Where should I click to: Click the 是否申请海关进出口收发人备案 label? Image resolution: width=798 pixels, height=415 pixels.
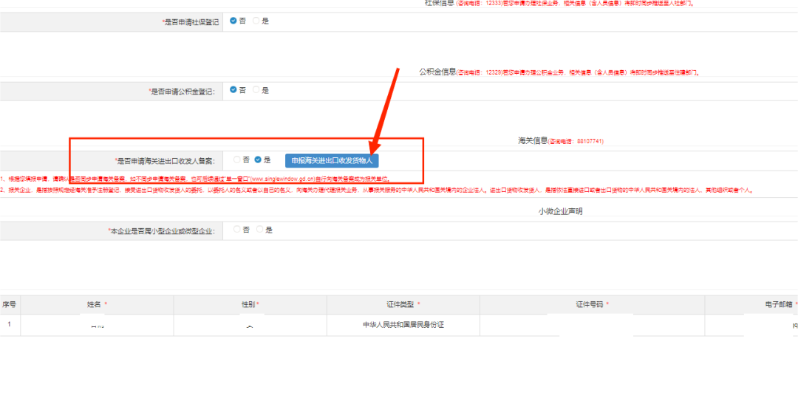pyautogui.click(x=166, y=161)
